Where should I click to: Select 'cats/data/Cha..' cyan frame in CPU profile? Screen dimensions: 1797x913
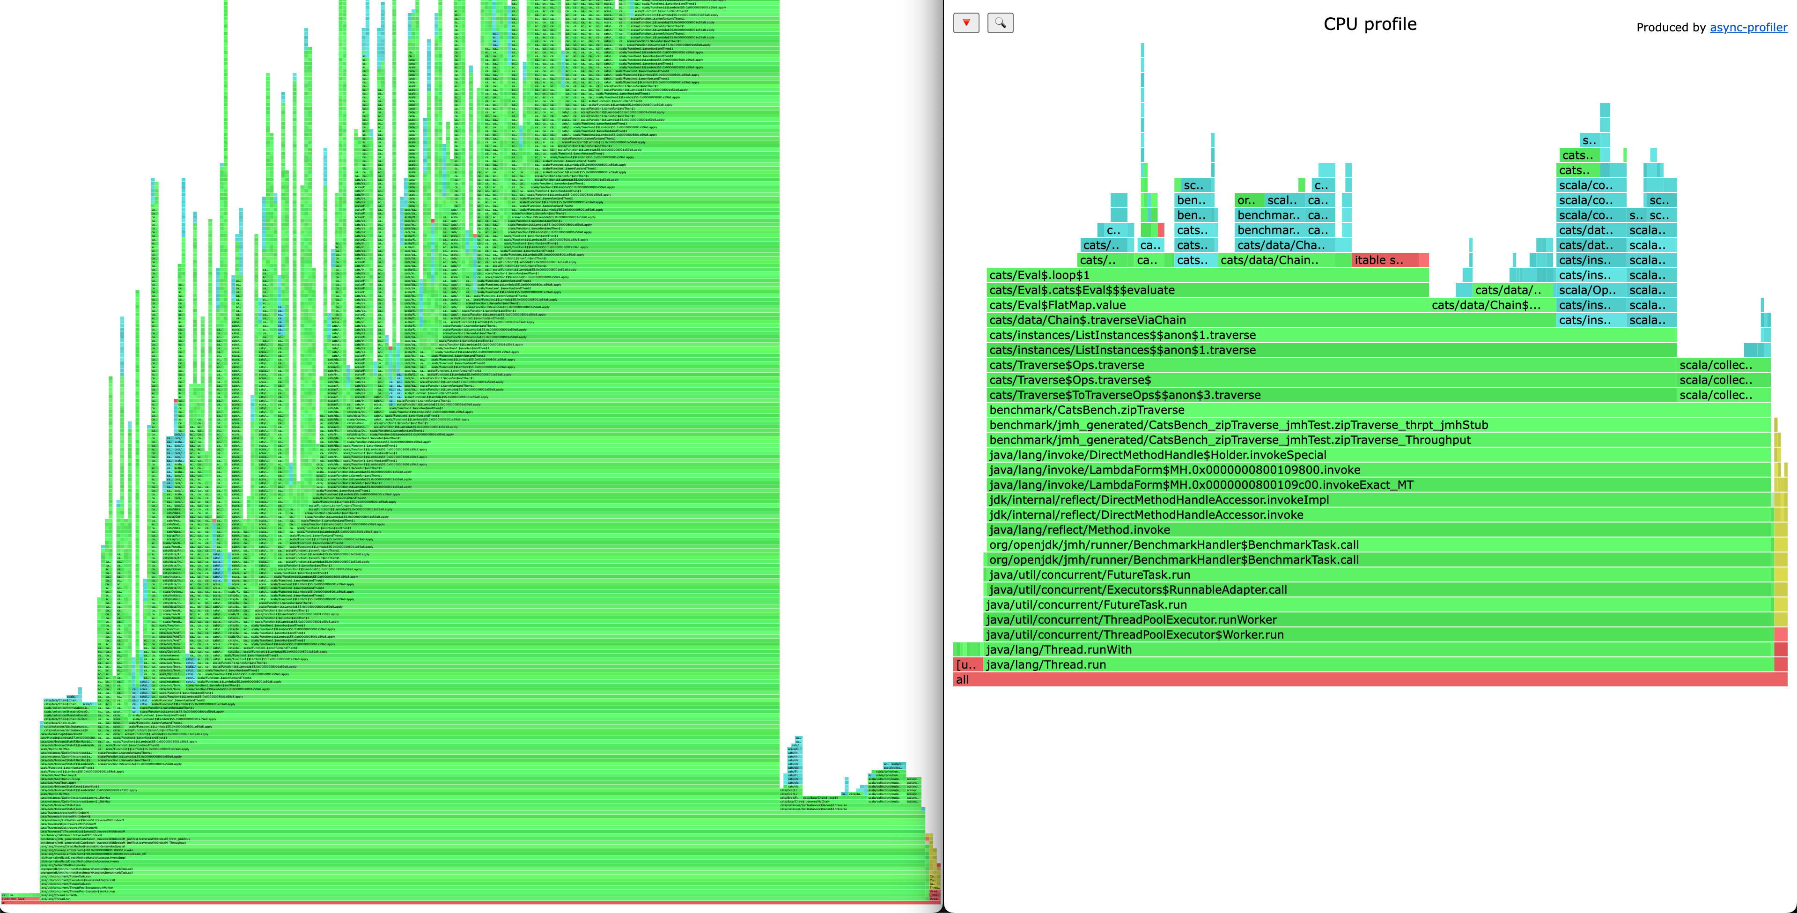pos(1285,245)
